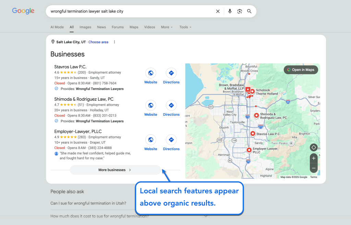
Task: Click the (200) reviews count for Stavros Law
Action: click(x=82, y=73)
